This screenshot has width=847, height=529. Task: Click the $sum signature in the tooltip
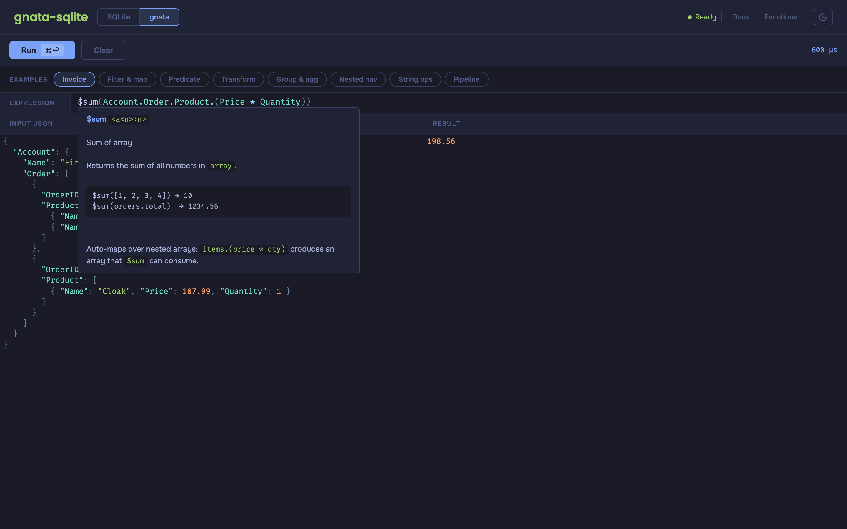coord(129,119)
